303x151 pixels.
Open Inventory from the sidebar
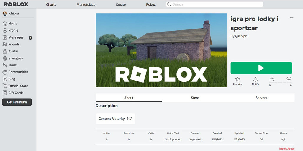click(x=15, y=58)
